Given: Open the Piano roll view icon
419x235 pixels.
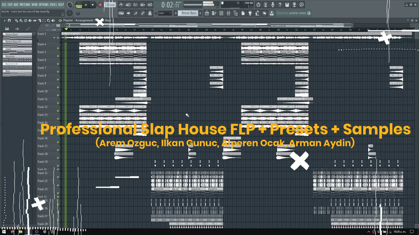Looking at the screenshot, I should (214, 13).
